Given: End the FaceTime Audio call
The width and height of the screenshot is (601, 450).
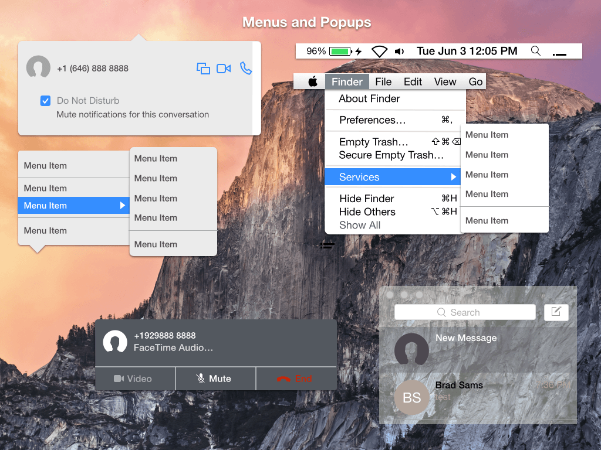Looking at the screenshot, I should pyautogui.click(x=296, y=379).
